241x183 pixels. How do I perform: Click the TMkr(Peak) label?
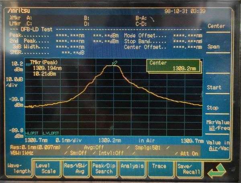(x=44, y=62)
